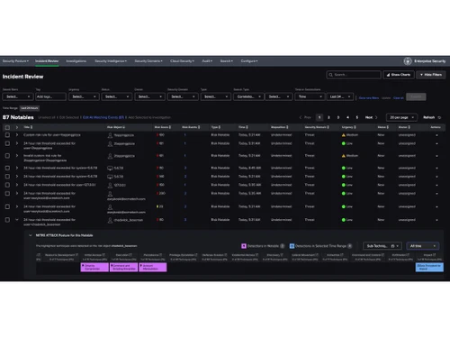Open the Configure menu
The width and height of the screenshot is (450, 338).
(249, 61)
